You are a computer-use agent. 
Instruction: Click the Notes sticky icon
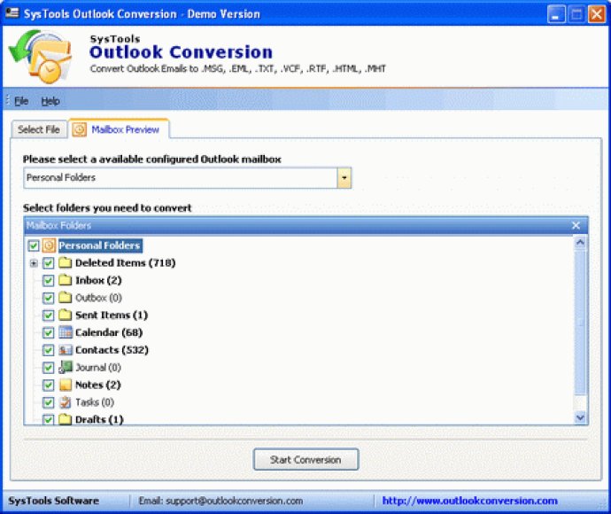pos(65,385)
